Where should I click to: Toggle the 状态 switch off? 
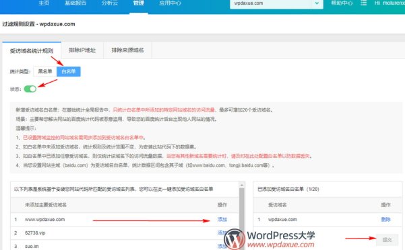pos(30,89)
